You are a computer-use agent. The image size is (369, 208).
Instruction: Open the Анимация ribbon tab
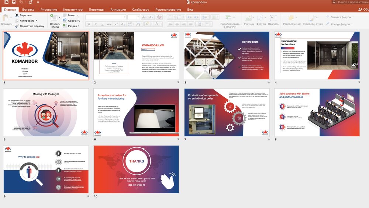[118, 10]
